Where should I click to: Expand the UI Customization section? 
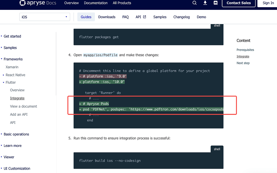click(2, 168)
